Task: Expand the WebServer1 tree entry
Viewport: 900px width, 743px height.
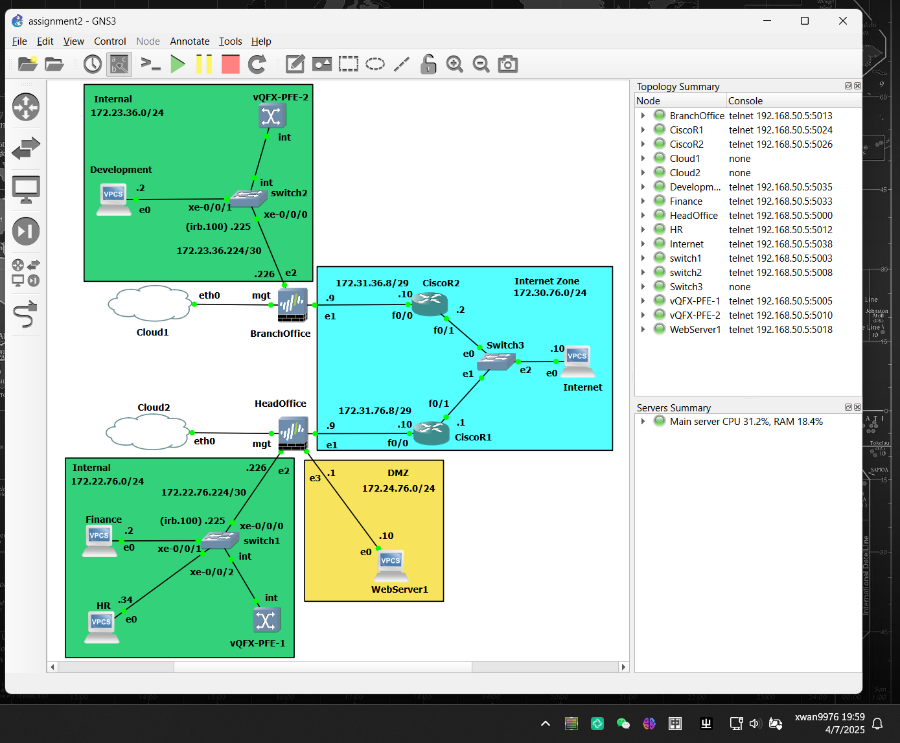Action: (643, 330)
